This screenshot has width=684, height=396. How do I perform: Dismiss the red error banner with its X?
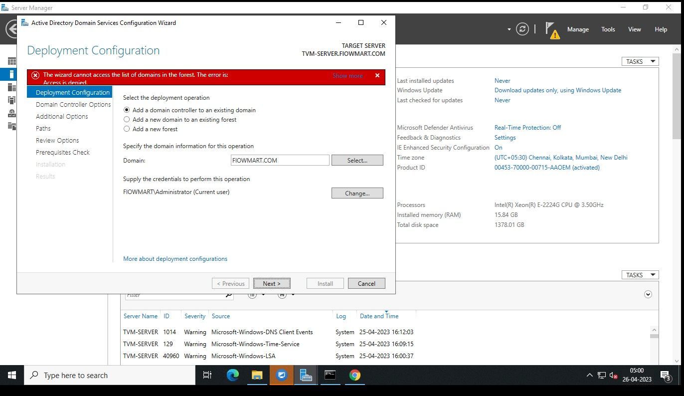377,75
